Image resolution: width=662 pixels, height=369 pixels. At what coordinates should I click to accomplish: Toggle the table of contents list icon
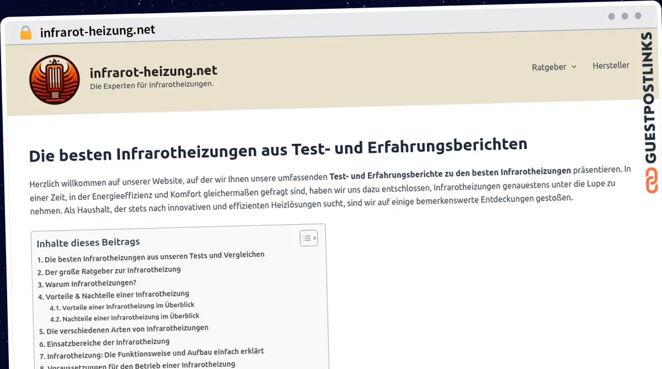[308, 238]
